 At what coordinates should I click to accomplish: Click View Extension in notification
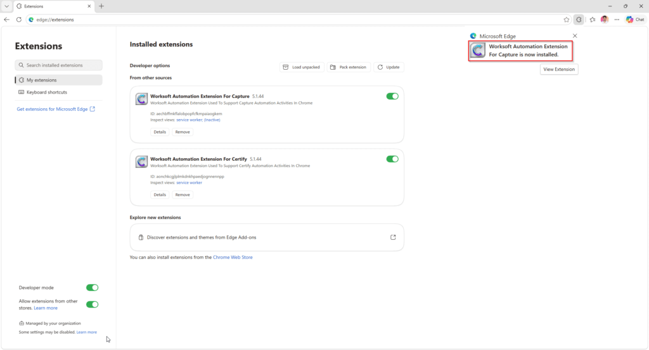(559, 70)
